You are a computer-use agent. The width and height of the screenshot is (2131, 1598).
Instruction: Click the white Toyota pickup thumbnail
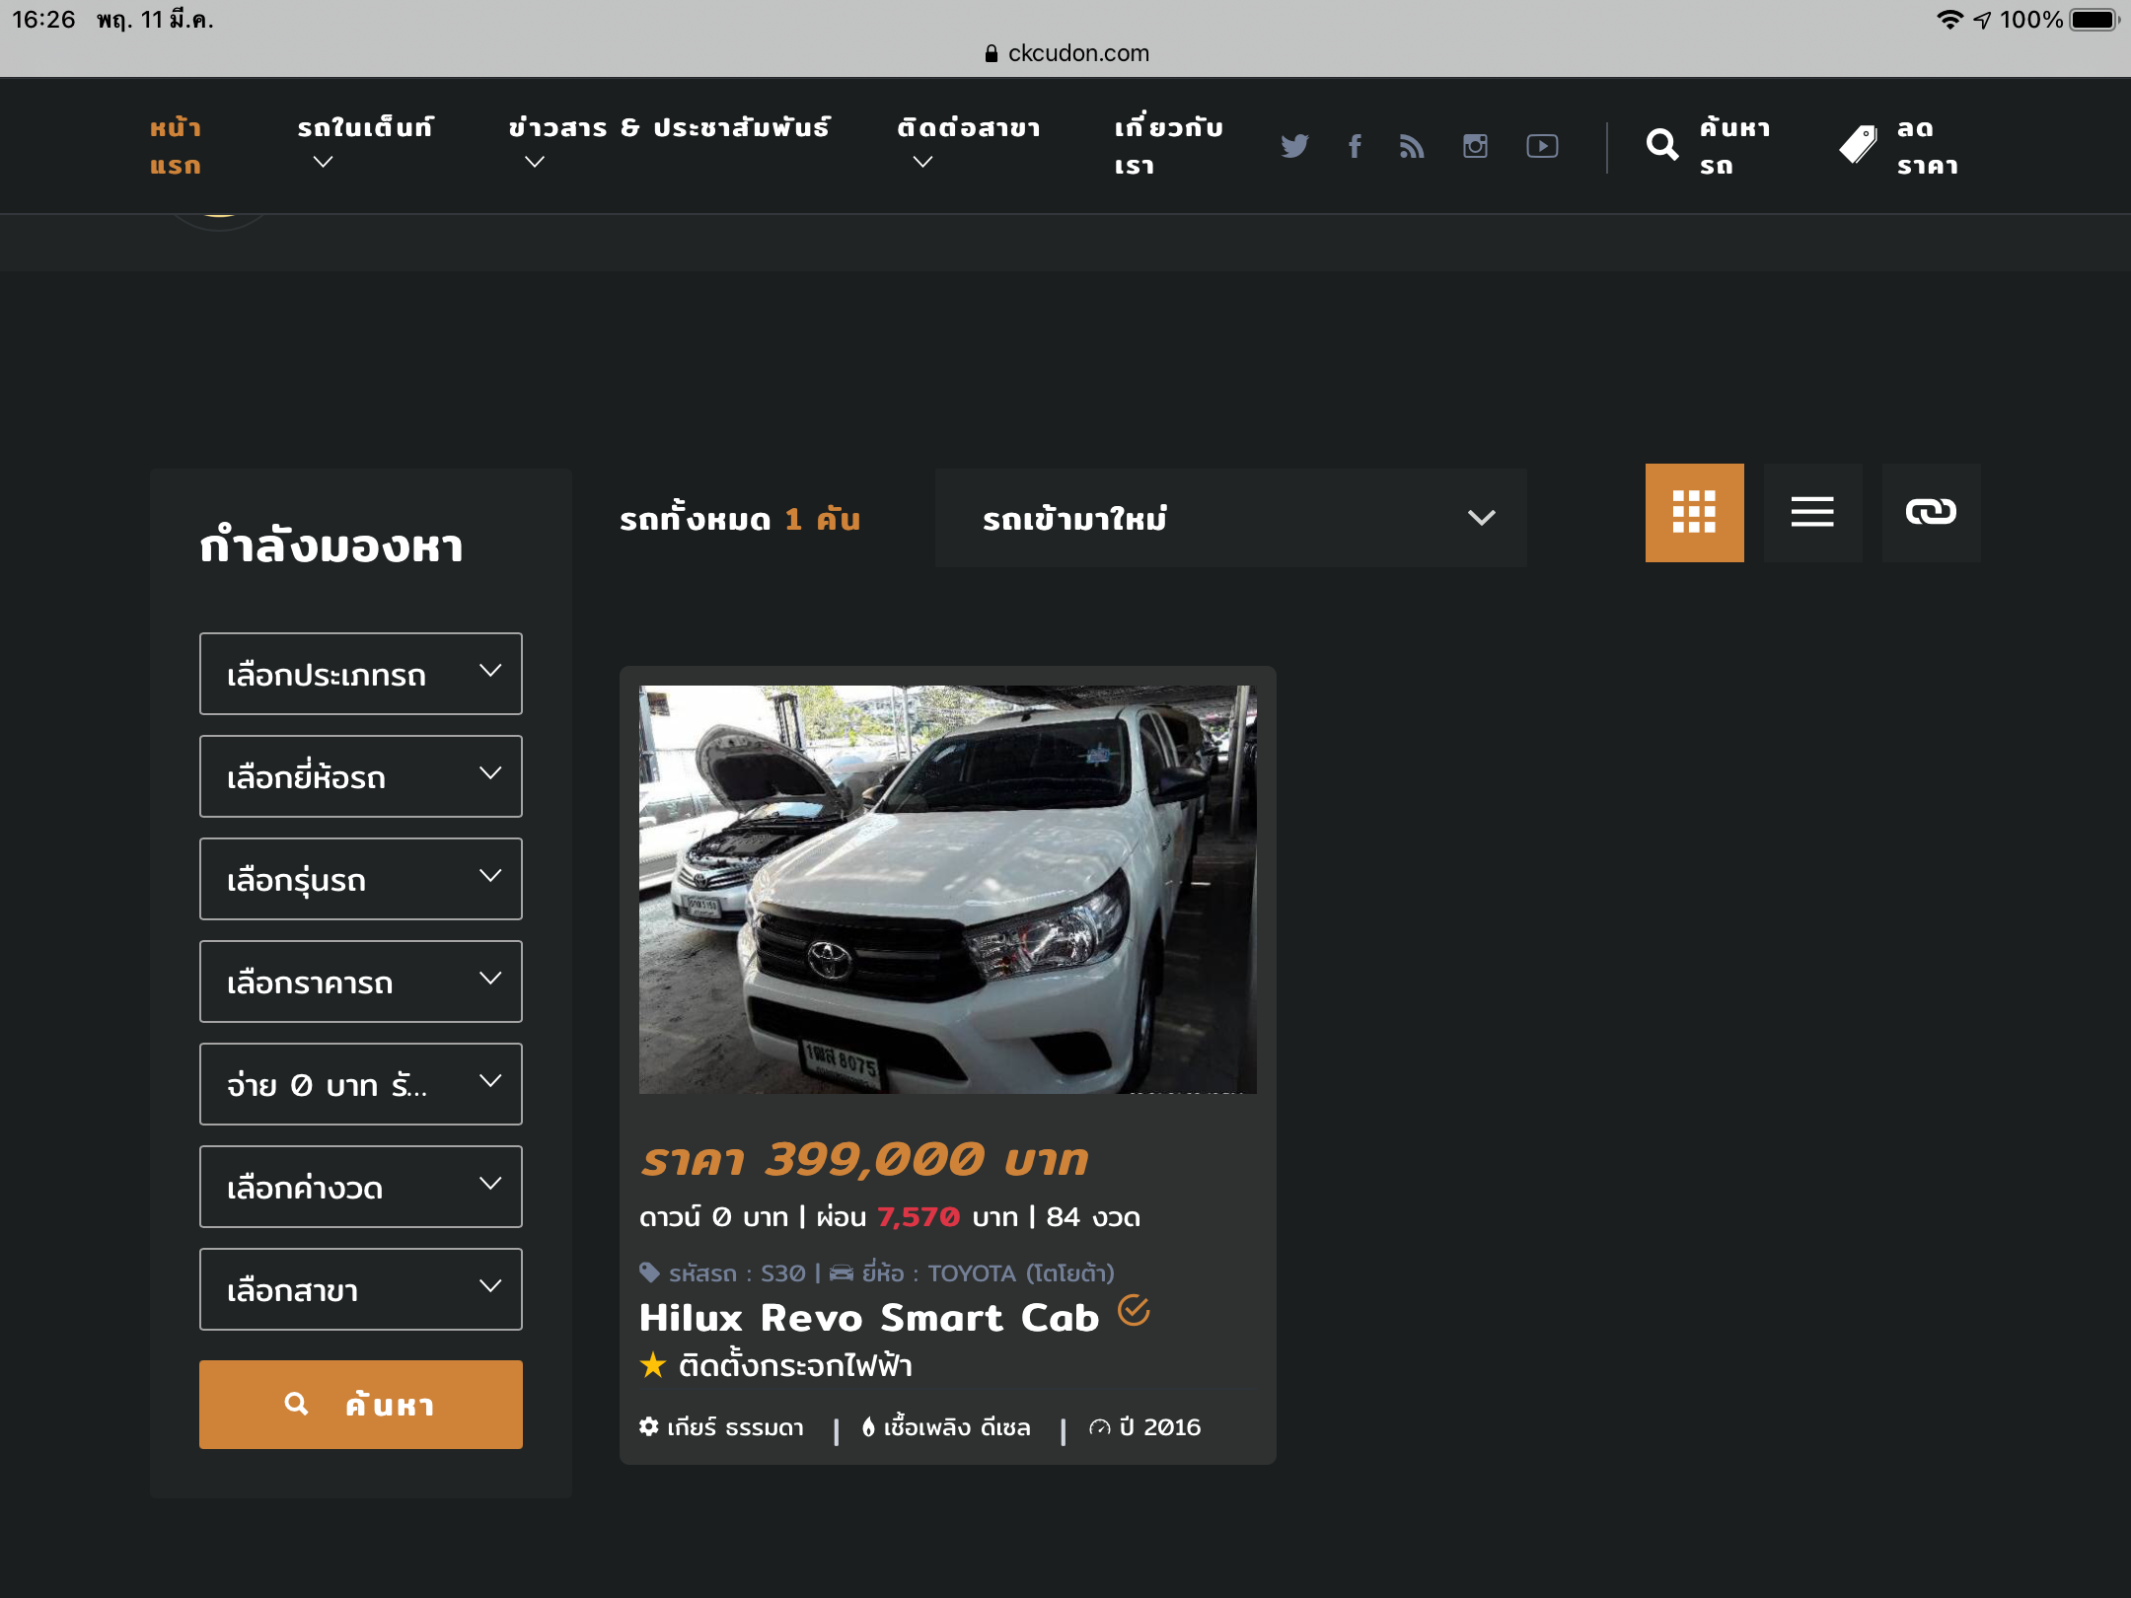[947, 889]
